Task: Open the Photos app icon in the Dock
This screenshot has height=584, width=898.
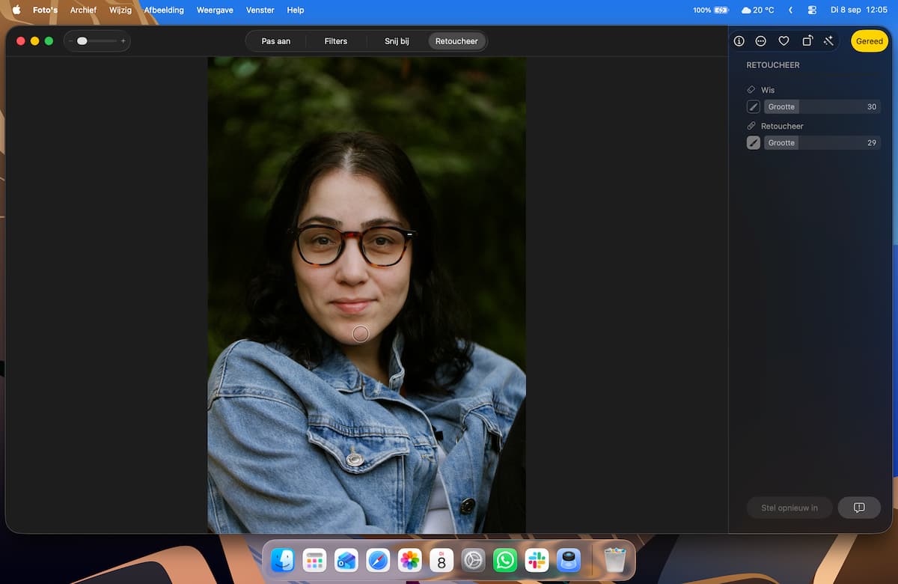Action: [x=409, y=559]
